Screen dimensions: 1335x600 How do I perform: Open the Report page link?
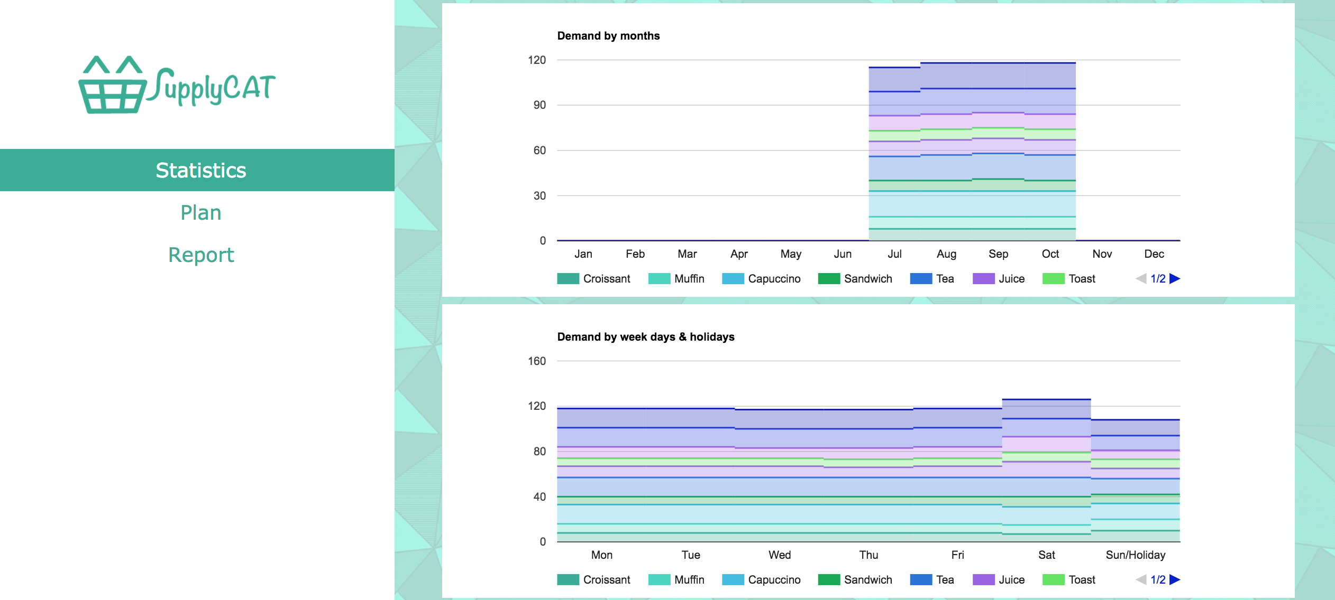(x=200, y=255)
